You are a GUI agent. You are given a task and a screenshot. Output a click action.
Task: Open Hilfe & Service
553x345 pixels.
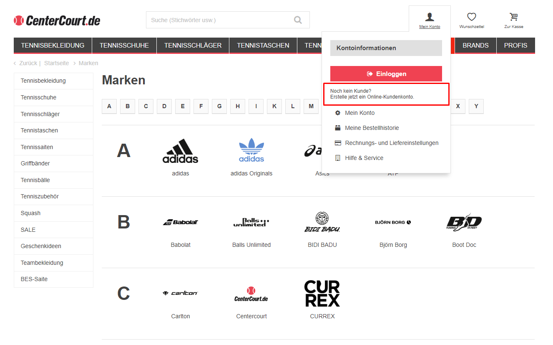364,158
